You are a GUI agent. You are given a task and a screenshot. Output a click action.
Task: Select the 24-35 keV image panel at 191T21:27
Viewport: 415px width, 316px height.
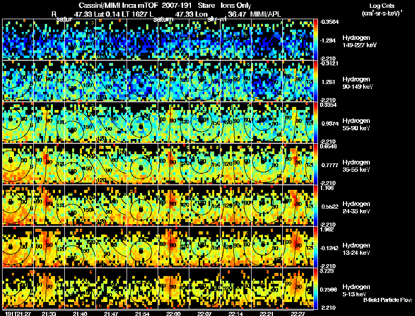(18, 205)
